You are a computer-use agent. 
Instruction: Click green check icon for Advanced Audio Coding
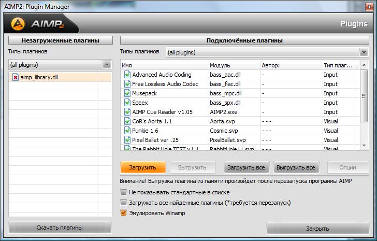[127, 75]
